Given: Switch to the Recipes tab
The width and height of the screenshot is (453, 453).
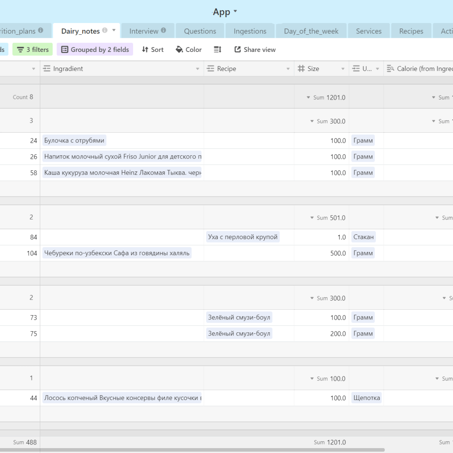Looking at the screenshot, I should click(411, 31).
